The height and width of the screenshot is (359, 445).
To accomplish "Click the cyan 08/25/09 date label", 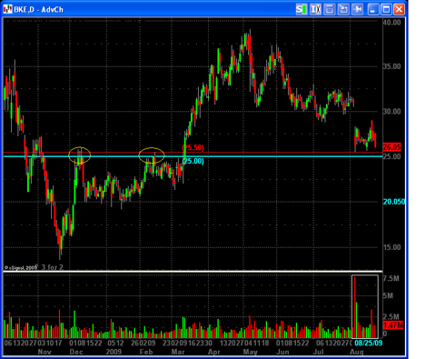I will (368, 343).
